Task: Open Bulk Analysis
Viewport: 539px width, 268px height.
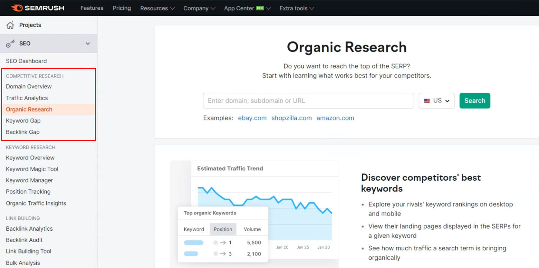Action: [x=23, y=263]
